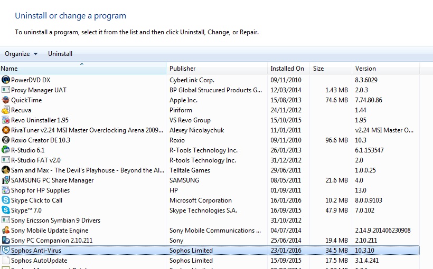Select the Recuva program name
The width and height of the screenshot is (433, 269).
click(21, 110)
